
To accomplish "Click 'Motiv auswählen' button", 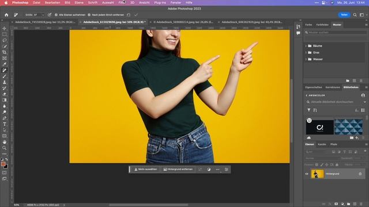I will [x=146, y=169].
